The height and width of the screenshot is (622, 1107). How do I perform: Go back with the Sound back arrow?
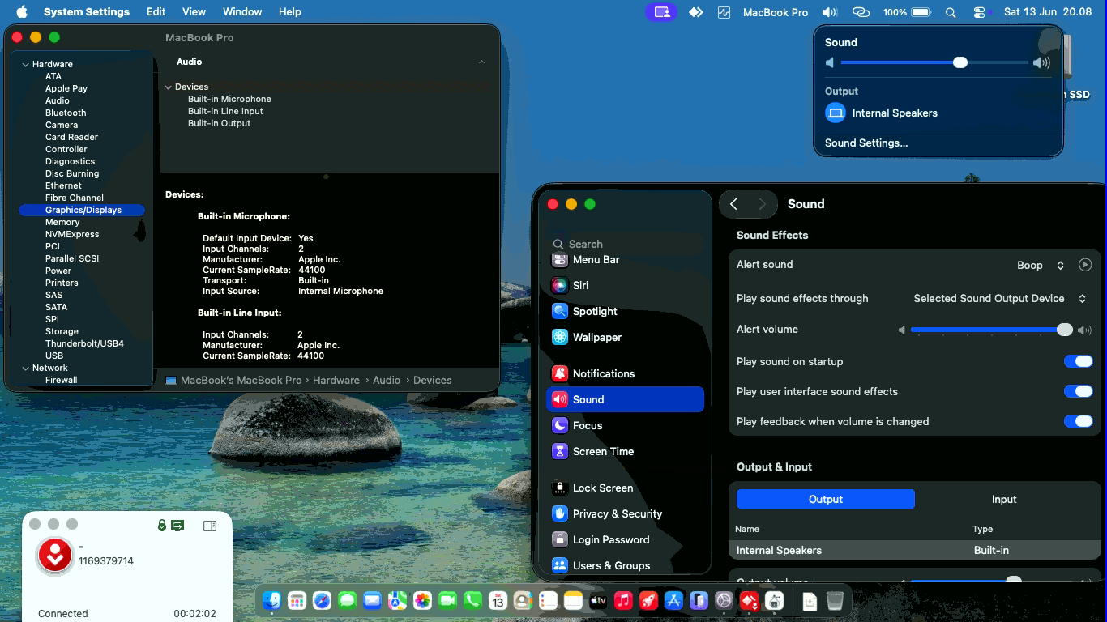pyautogui.click(x=733, y=204)
